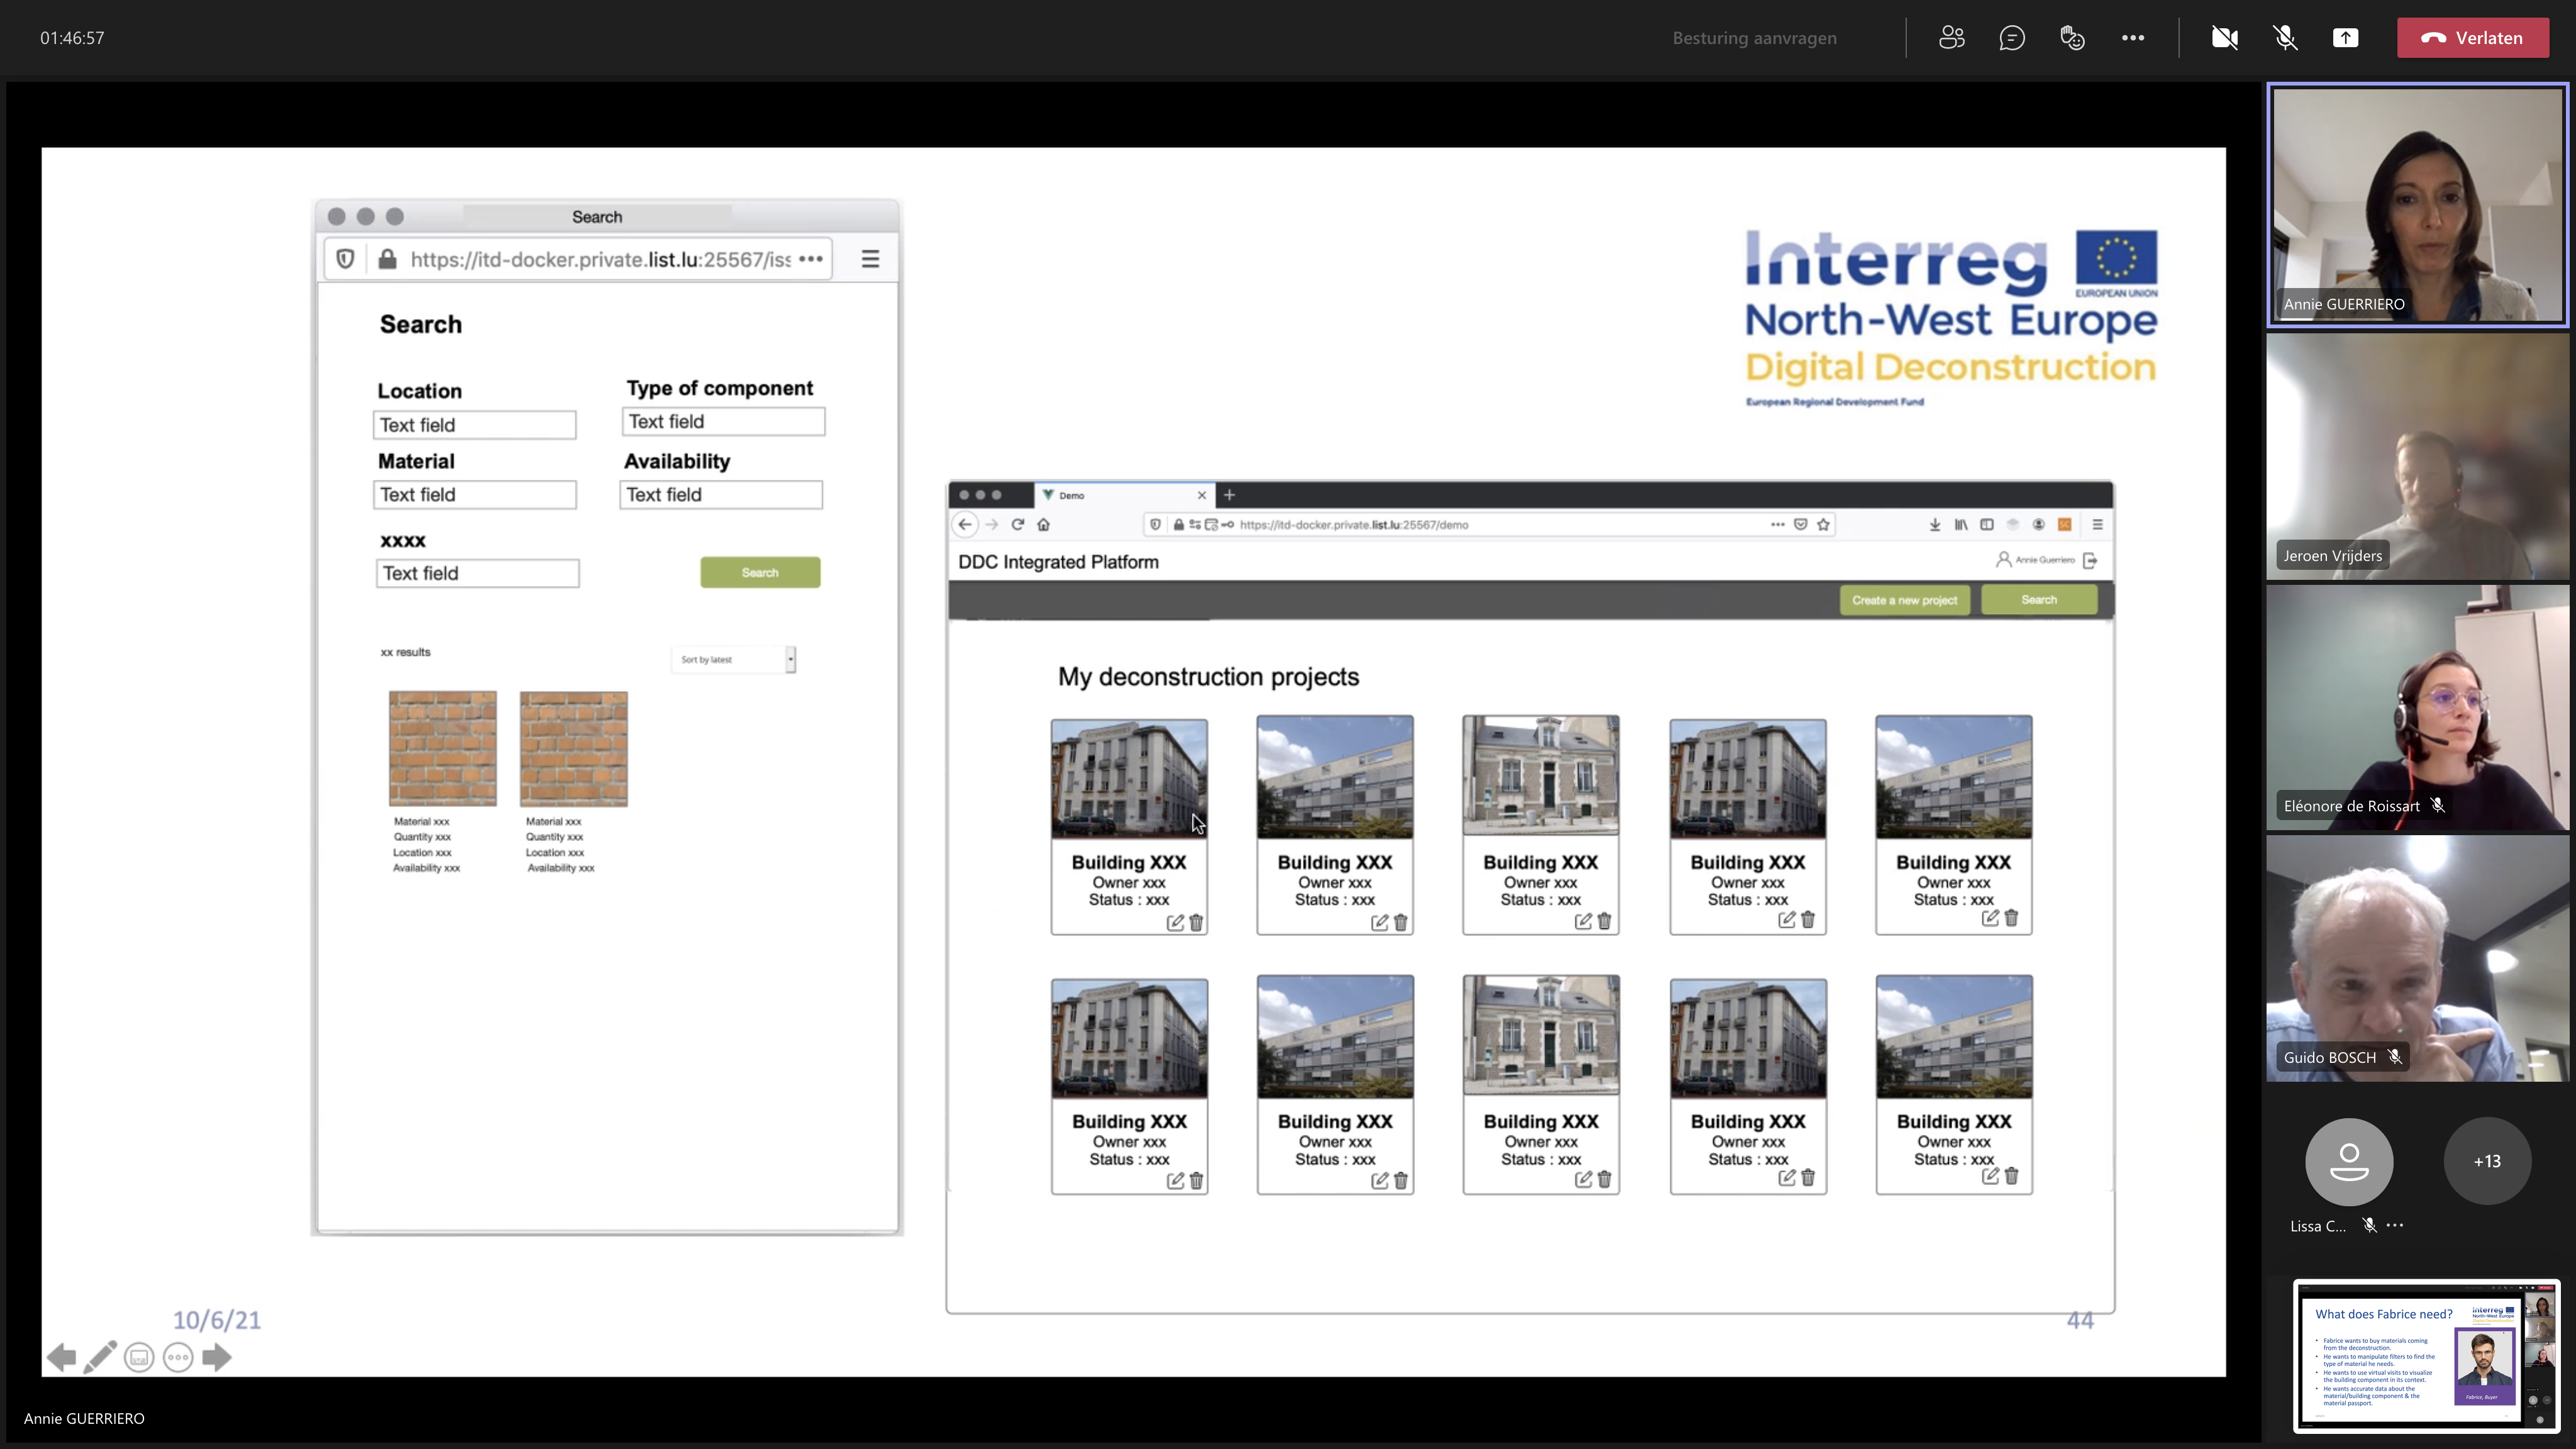
Task: Unmute the microphone
Action: click(x=2285, y=38)
